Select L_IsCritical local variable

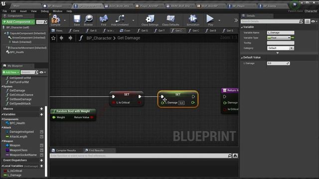pyautogui.click(x=14, y=171)
